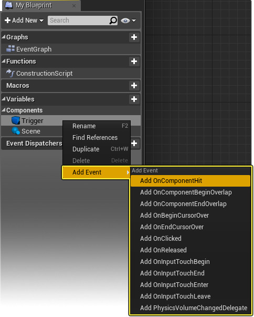Collapse the Graphs section
The image size is (254, 317).
click(4, 37)
